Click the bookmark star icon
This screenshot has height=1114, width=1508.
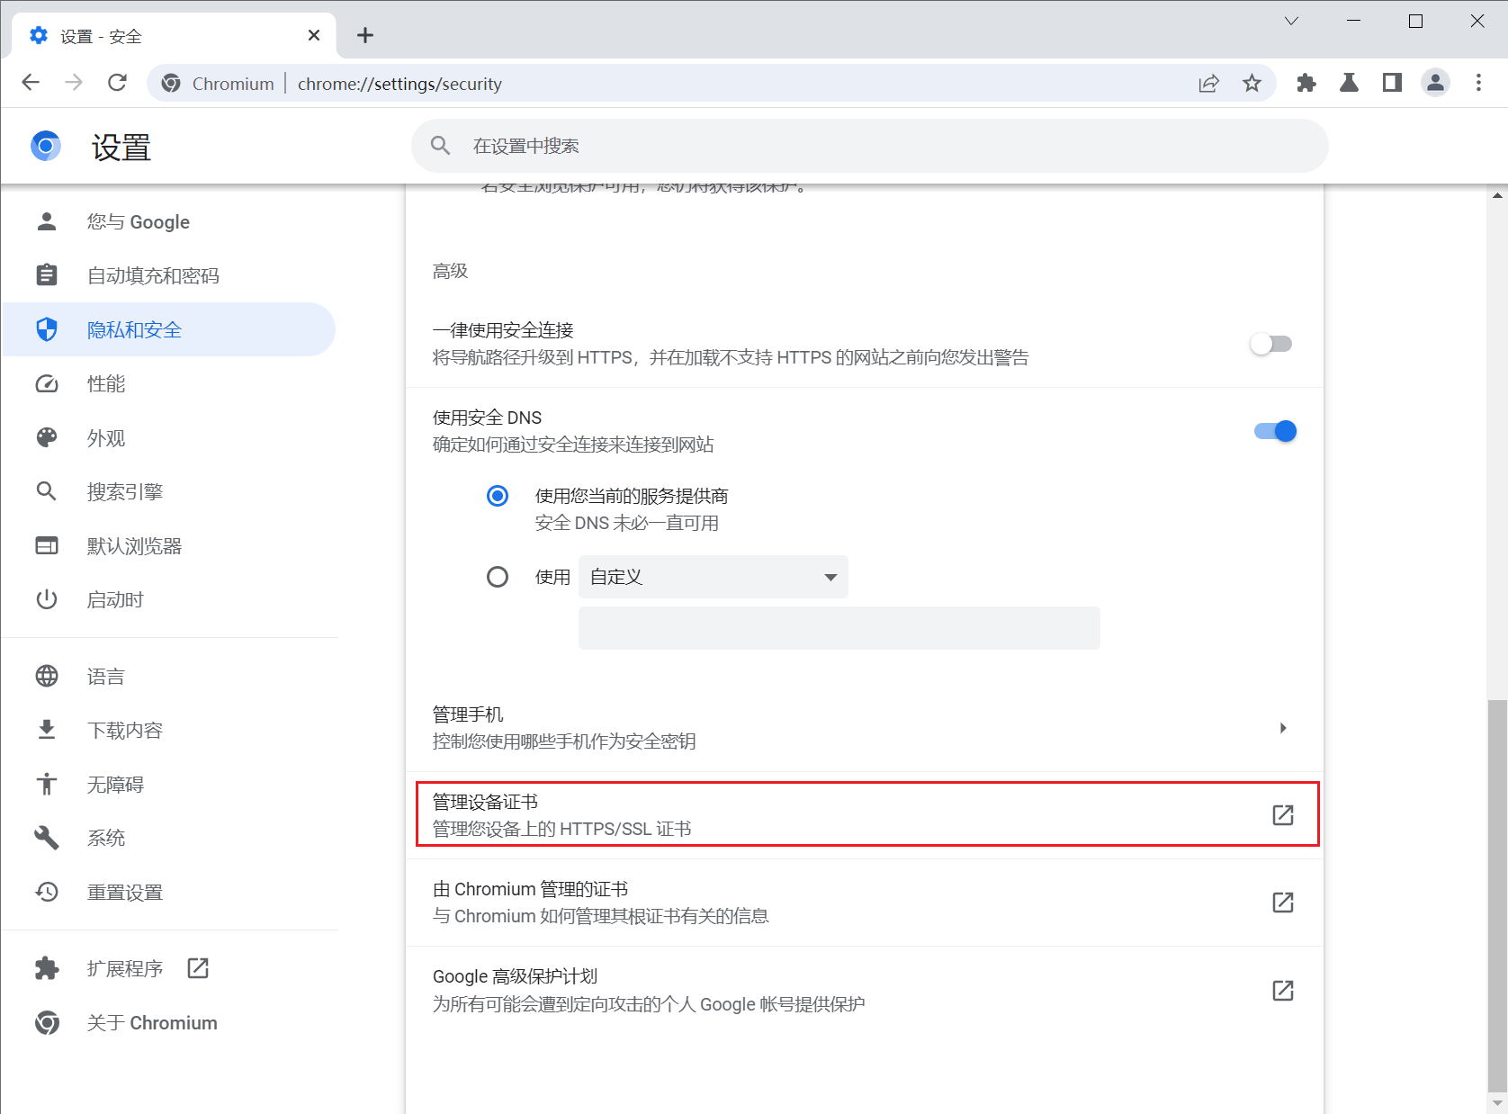pyautogui.click(x=1252, y=84)
